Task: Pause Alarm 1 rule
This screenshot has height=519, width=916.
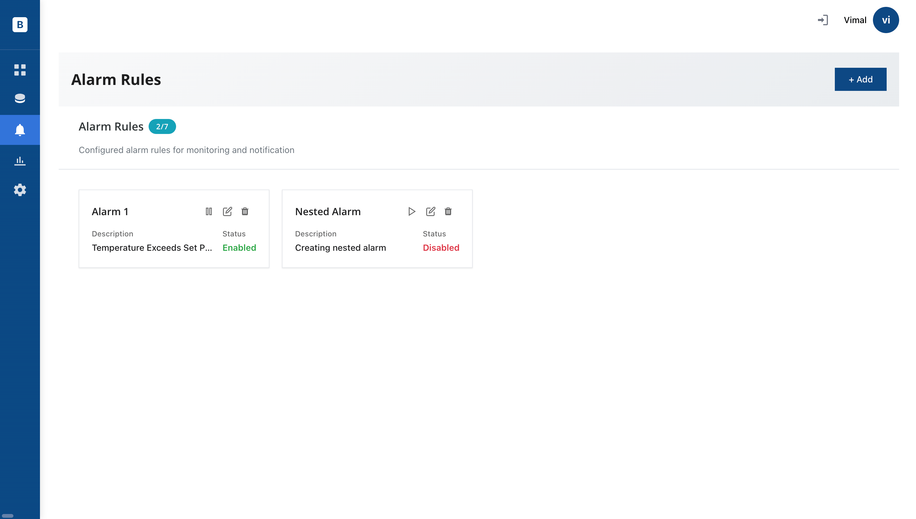Action: 209,211
